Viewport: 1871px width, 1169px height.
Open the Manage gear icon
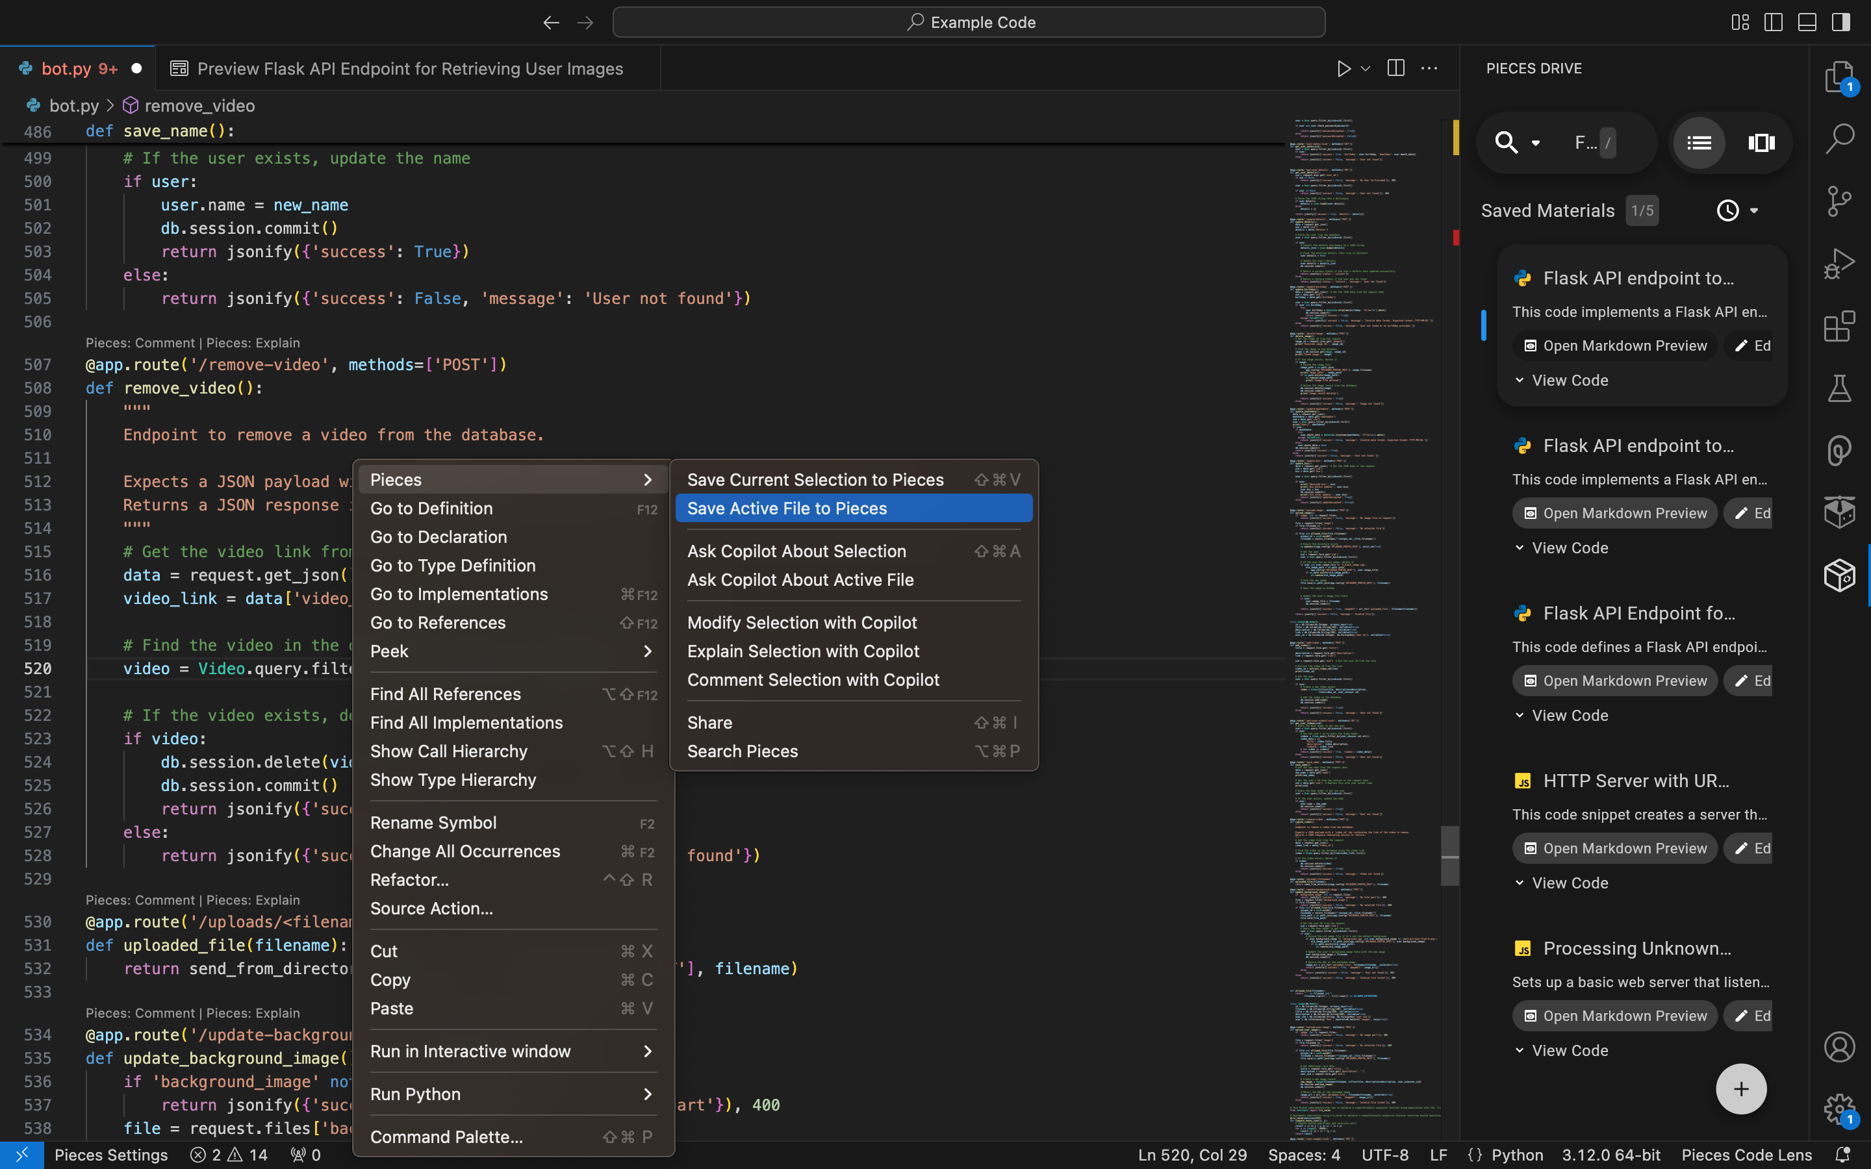[x=1839, y=1111]
